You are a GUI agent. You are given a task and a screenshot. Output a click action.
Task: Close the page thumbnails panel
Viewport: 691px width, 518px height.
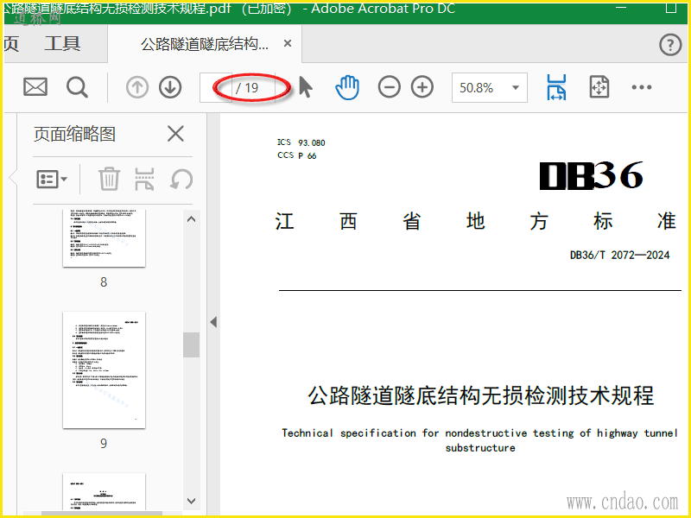175,134
